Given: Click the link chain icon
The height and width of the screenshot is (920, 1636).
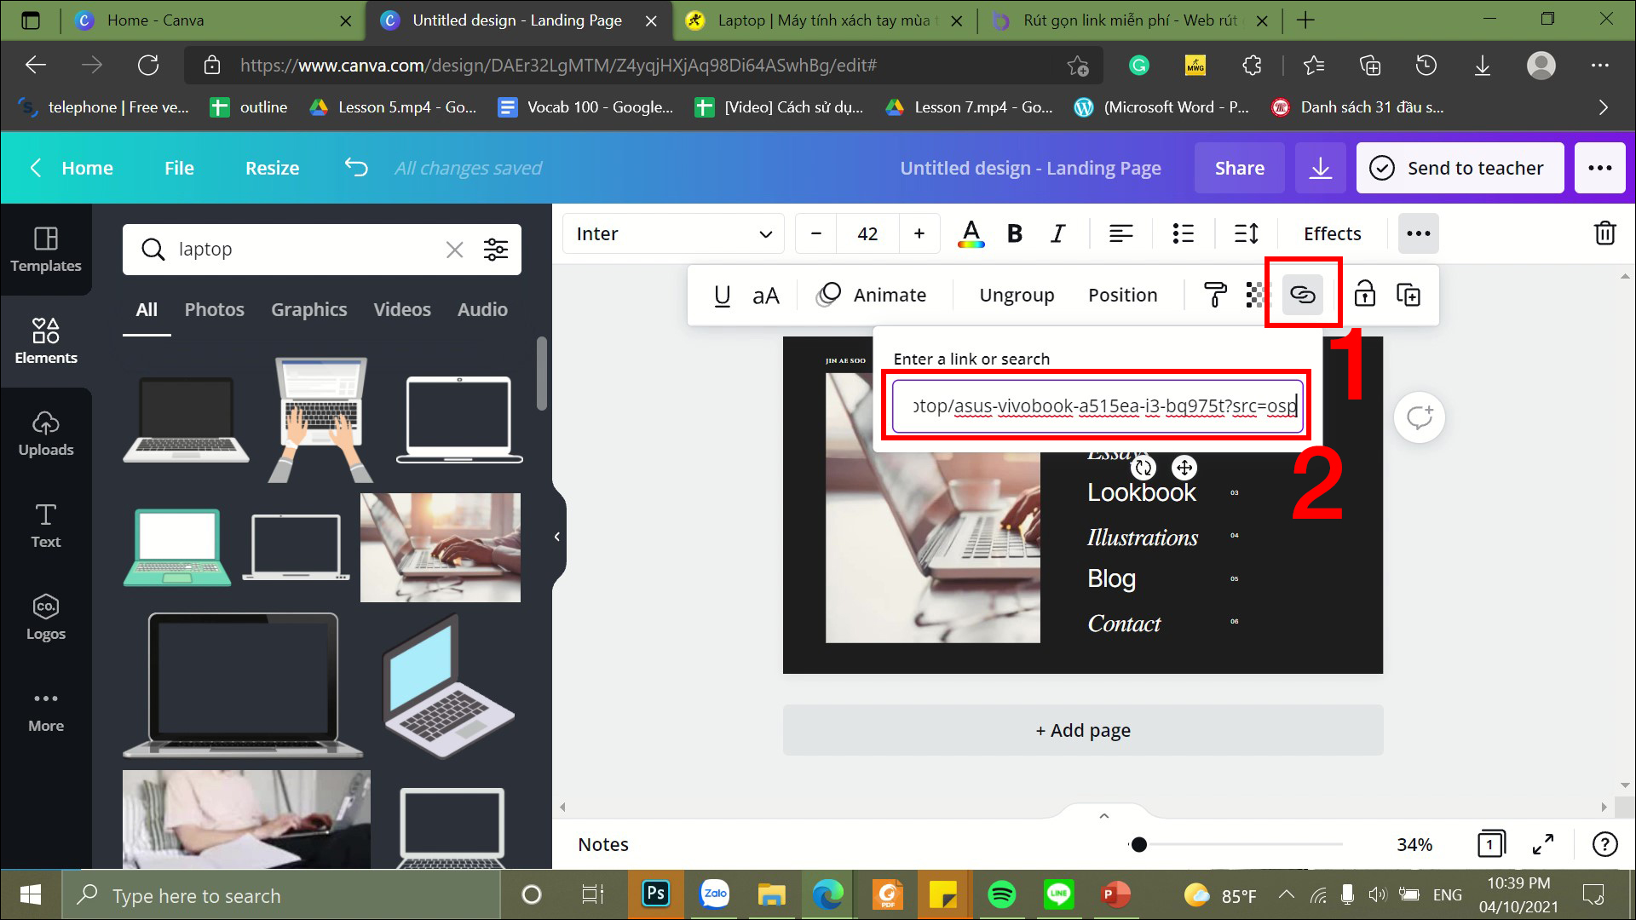Looking at the screenshot, I should point(1302,295).
